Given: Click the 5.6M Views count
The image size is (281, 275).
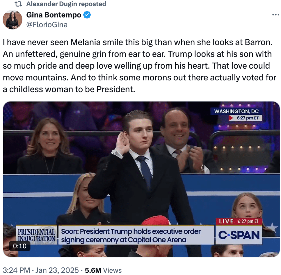Looking at the screenshot, I should point(103,270).
